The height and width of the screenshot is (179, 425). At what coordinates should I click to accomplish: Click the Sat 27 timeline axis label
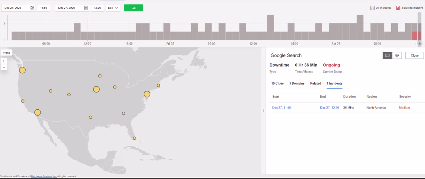pos(336,44)
